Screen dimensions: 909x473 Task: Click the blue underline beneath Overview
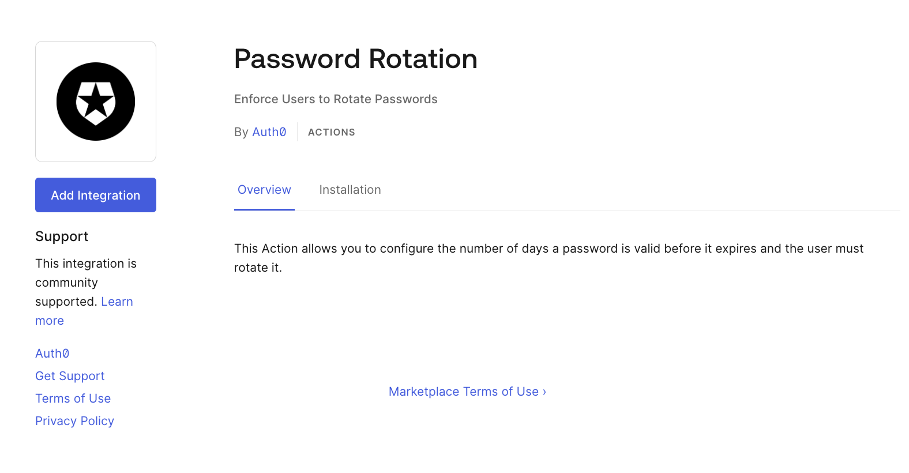(264, 209)
